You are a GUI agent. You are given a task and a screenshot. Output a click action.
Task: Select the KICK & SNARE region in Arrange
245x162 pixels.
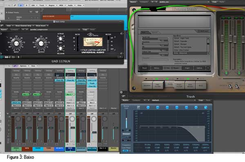[x=56, y=17]
